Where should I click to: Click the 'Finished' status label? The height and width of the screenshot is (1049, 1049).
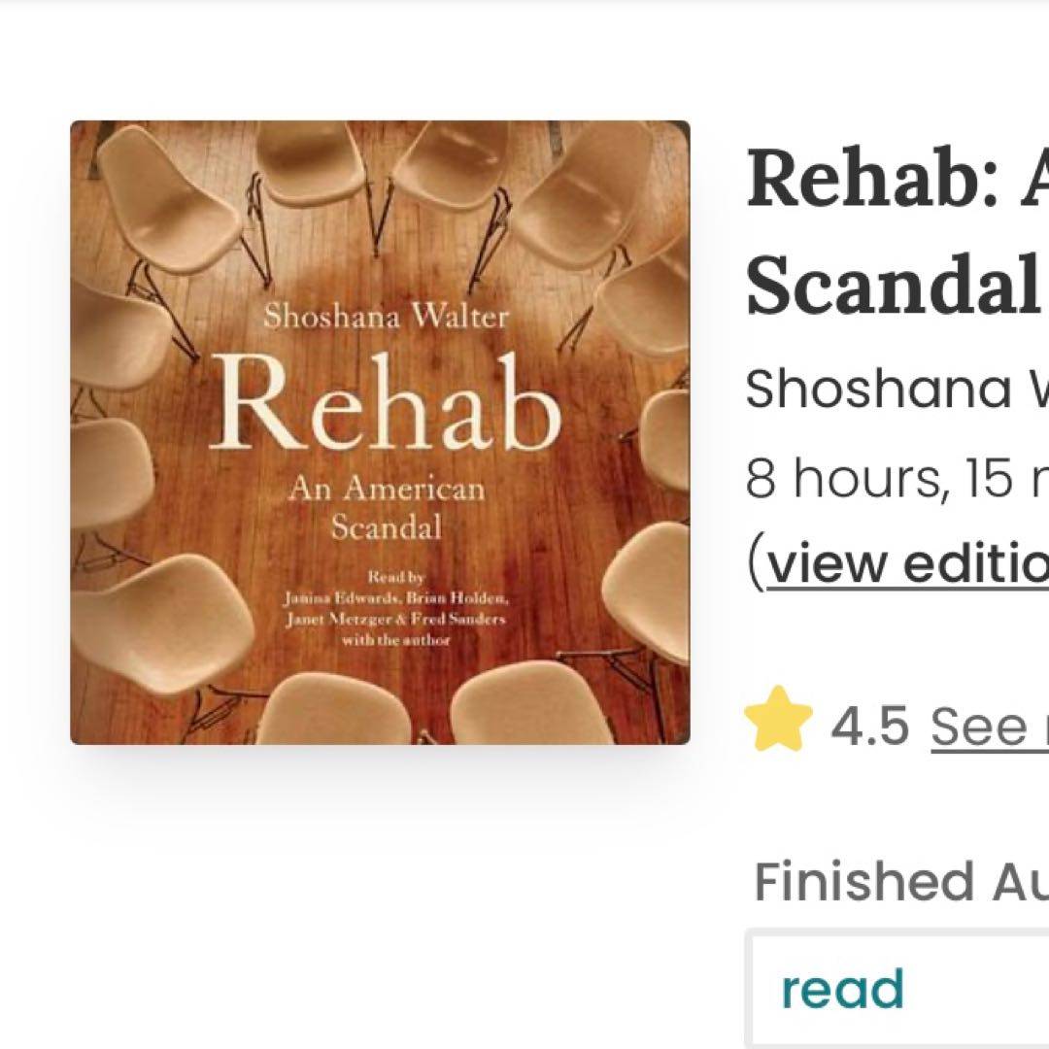(x=864, y=882)
